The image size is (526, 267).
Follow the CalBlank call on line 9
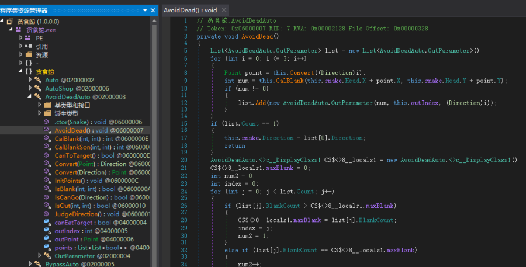pos(290,81)
